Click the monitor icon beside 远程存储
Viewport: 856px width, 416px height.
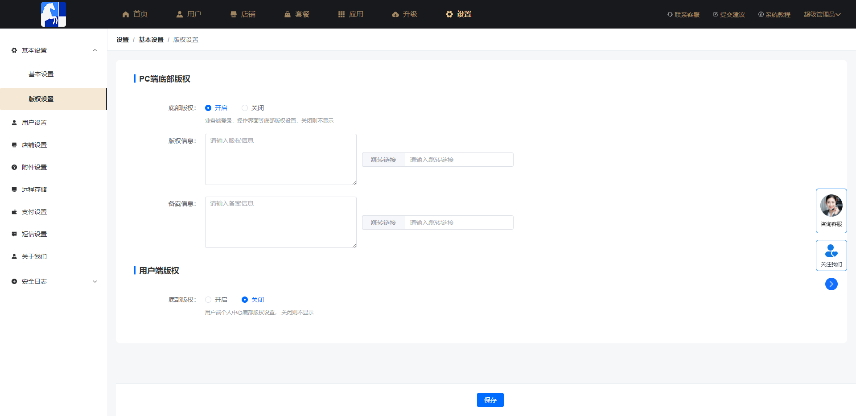(14, 189)
